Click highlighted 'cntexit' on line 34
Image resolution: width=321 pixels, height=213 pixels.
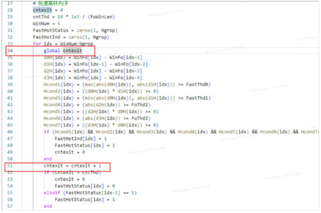click(72, 50)
